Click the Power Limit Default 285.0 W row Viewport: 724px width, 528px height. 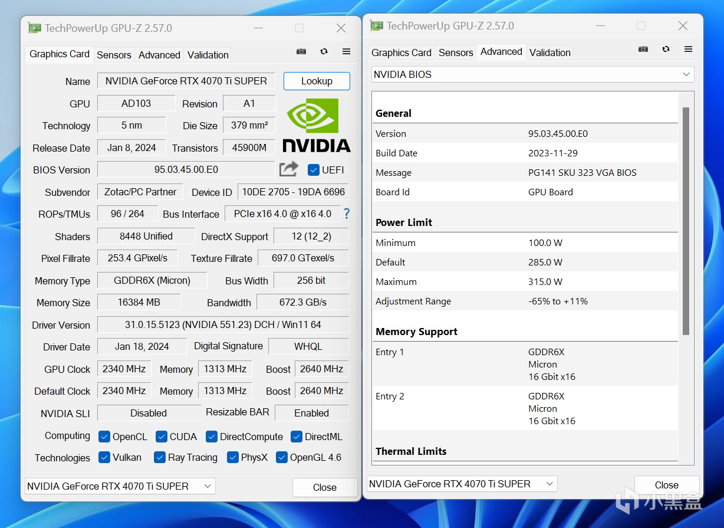pyautogui.click(x=525, y=262)
